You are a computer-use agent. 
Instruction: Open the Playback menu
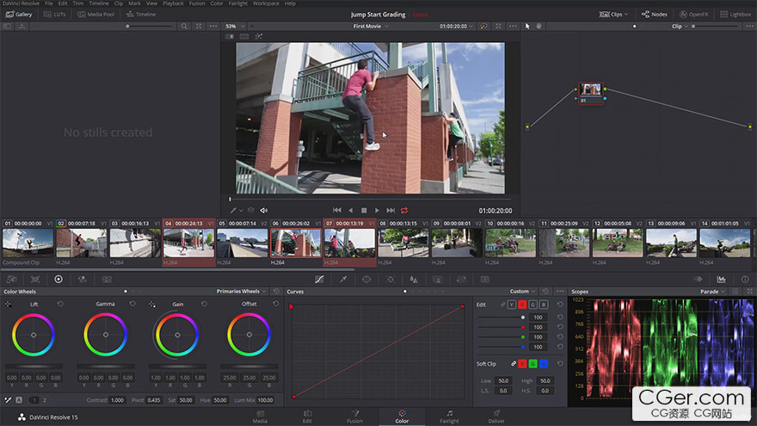173,3
